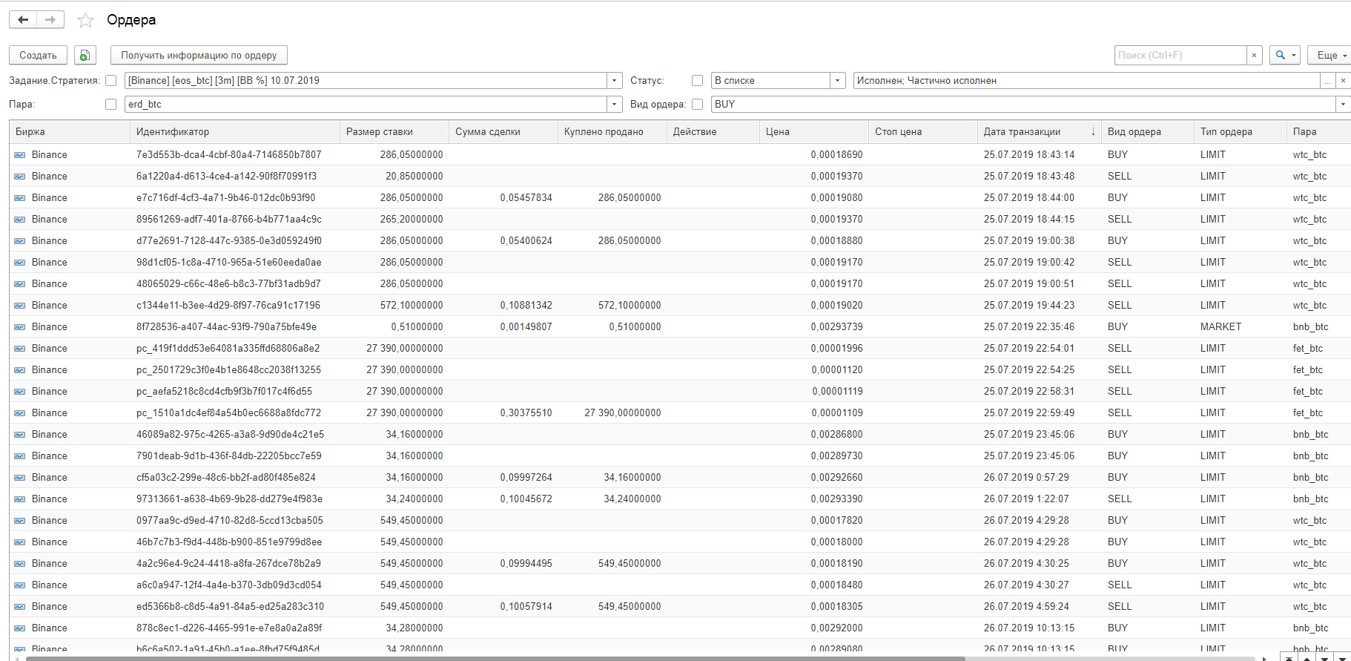The image size is (1351, 661).
Task: Click row icon for order d77e2691-7128-447c-9385-0e3d059249f0
Action: coord(20,241)
